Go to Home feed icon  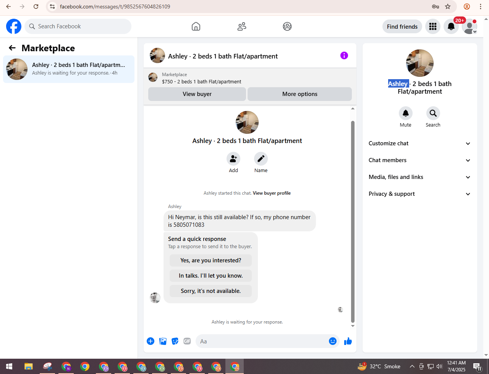(x=196, y=26)
